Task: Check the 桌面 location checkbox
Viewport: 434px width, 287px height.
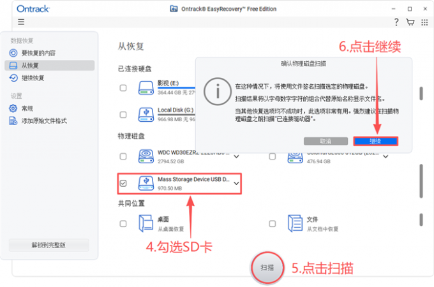Action: 123,224
